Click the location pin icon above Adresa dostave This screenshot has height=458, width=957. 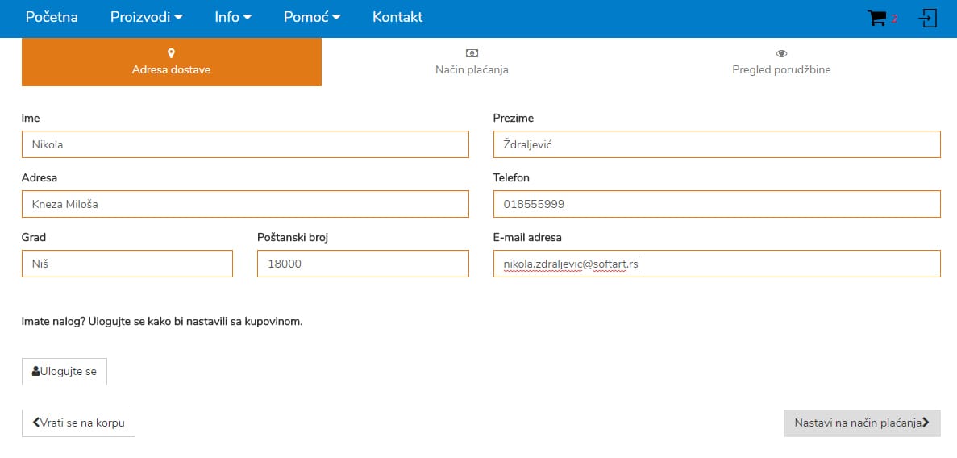tap(171, 53)
